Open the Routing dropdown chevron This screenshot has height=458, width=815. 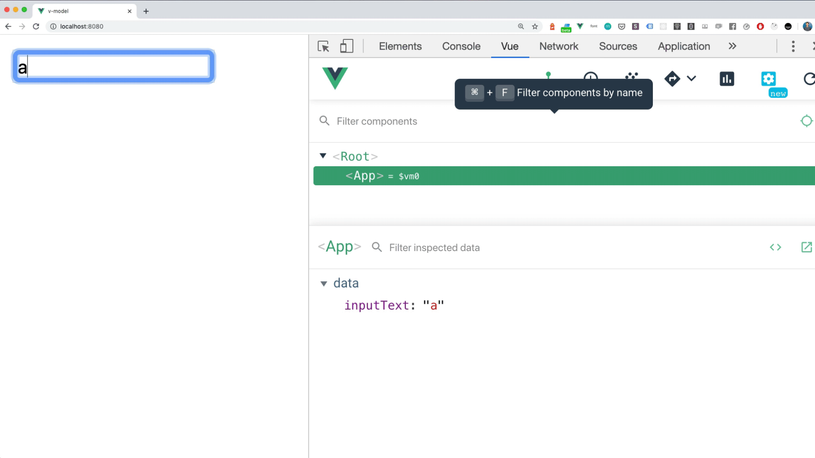[x=691, y=78]
